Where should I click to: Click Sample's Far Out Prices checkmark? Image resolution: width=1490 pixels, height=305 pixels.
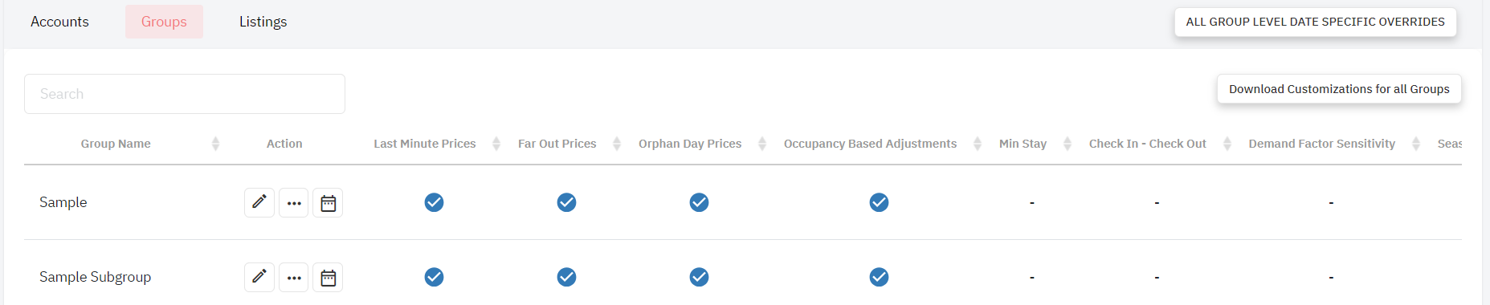click(566, 202)
